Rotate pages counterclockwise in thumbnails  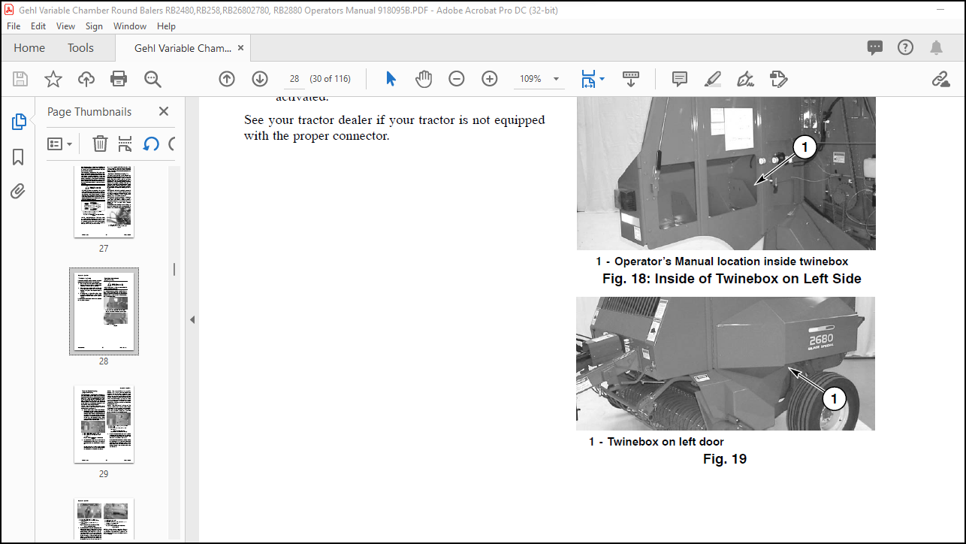click(x=151, y=144)
